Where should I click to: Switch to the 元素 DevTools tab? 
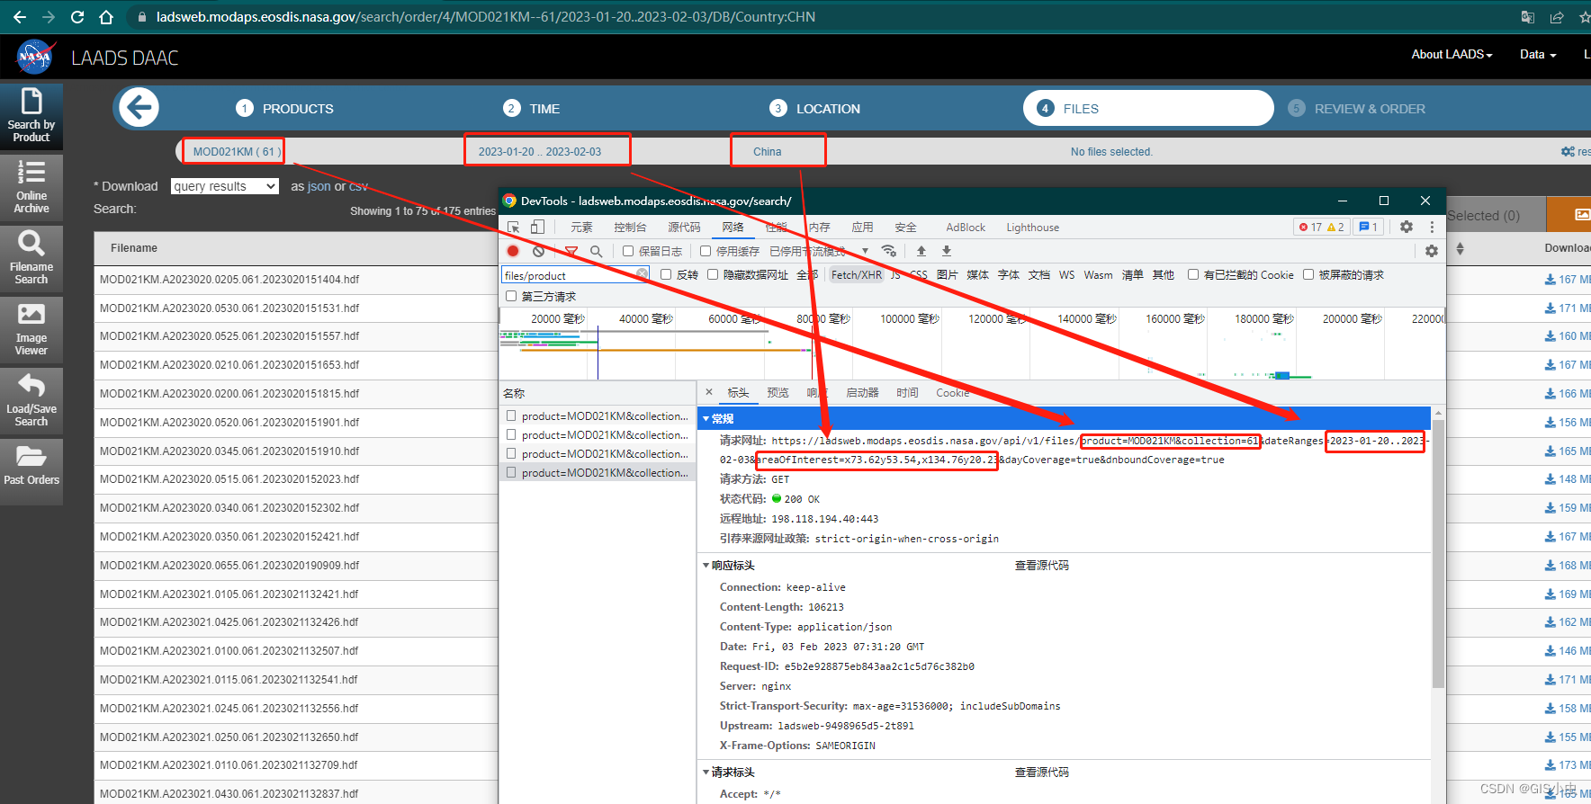(x=581, y=228)
